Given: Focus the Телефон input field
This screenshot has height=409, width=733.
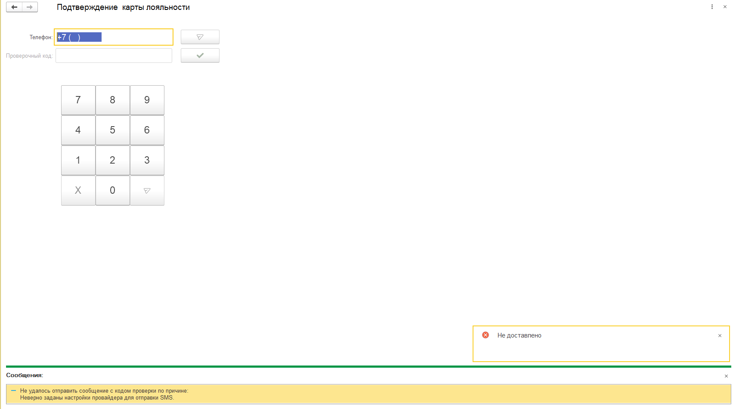Looking at the screenshot, I should [114, 37].
